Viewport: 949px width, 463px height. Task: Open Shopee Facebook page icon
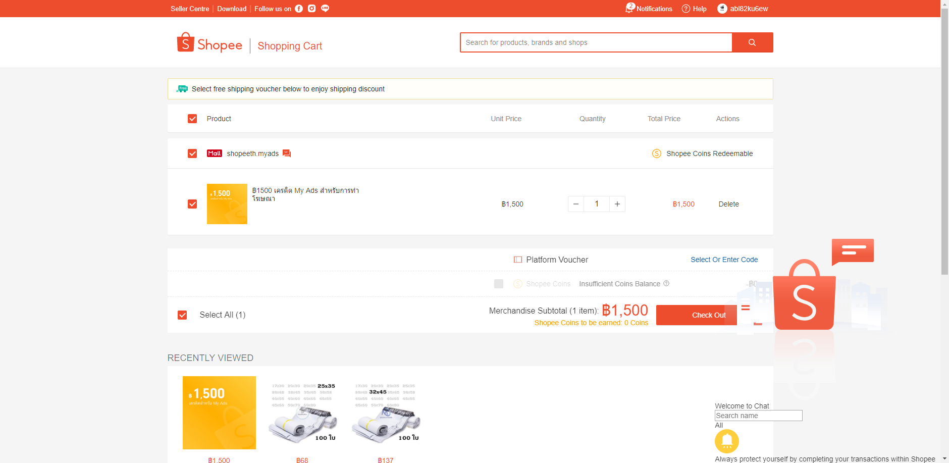[x=299, y=9]
